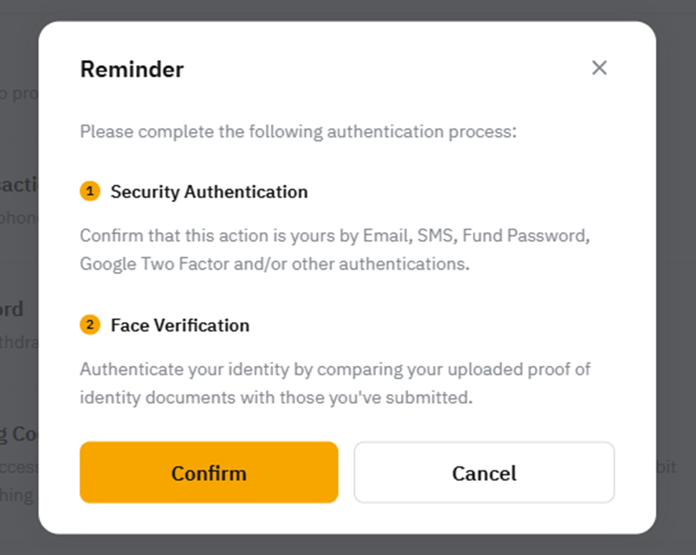Click the circular numbered icon beside Security Authentication
The width and height of the screenshot is (696, 555).
90,192
